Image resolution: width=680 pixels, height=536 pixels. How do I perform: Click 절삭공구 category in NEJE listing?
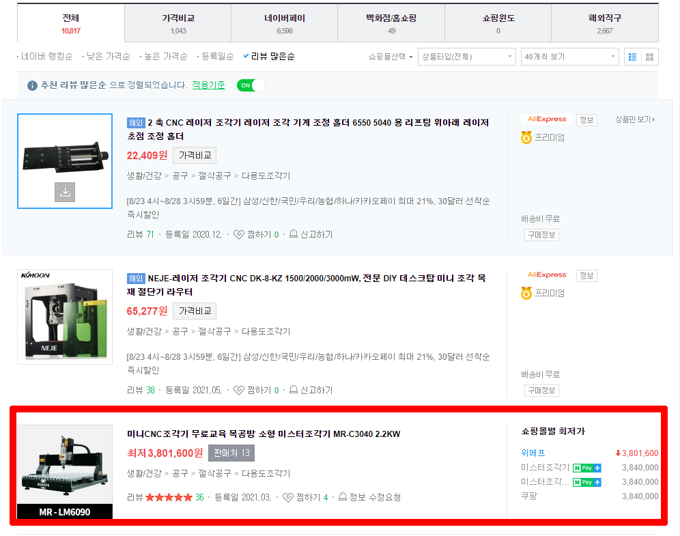[x=214, y=331]
